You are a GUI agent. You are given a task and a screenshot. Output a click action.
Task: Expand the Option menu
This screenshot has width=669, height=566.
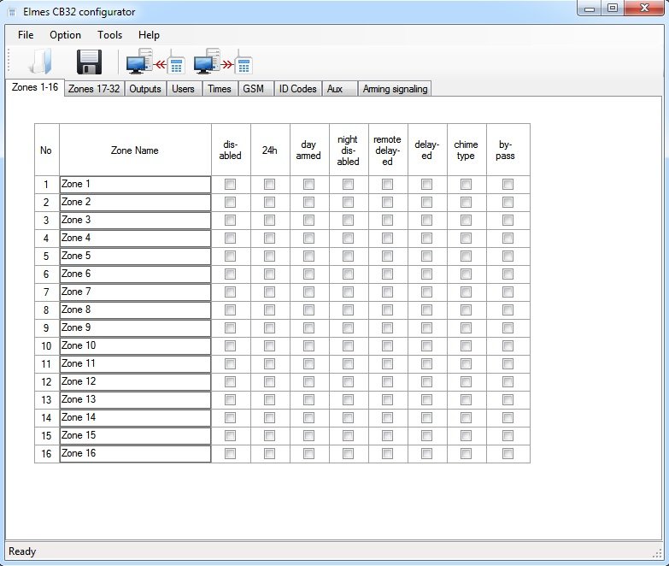pos(65,35)
